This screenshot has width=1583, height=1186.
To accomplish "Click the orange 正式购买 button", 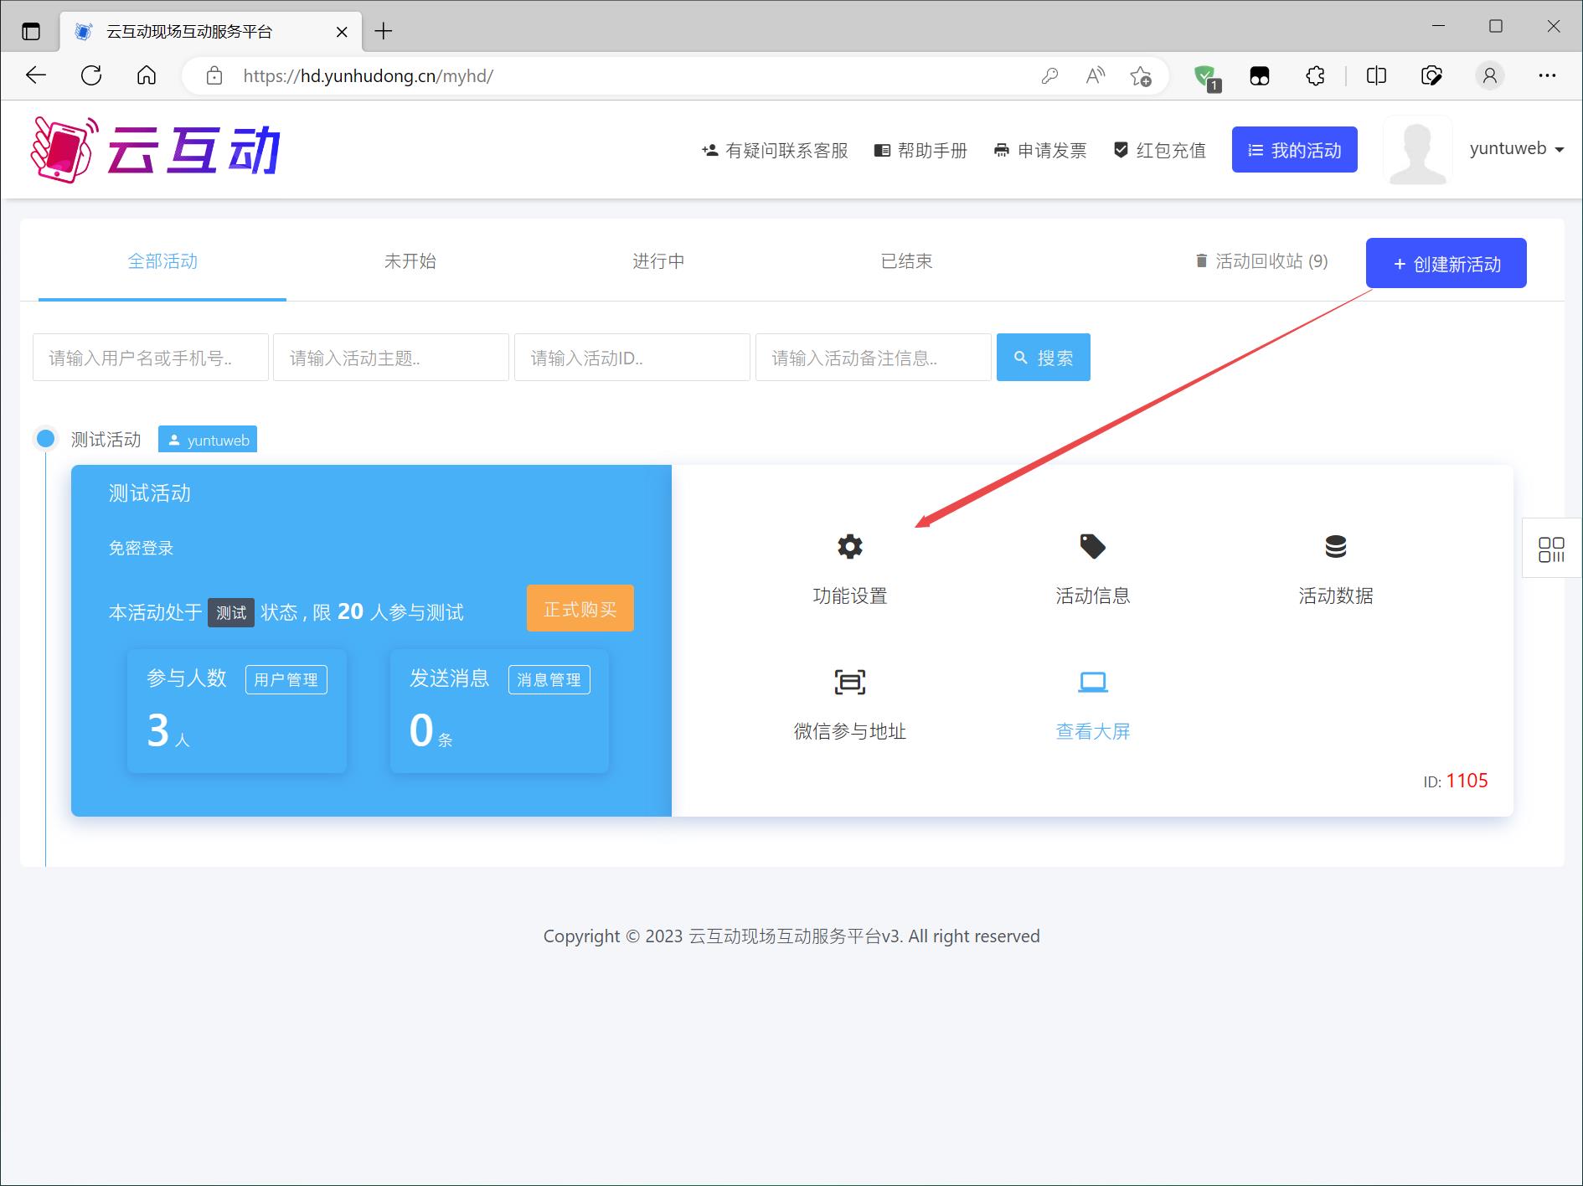I will [x=580, y=609].
